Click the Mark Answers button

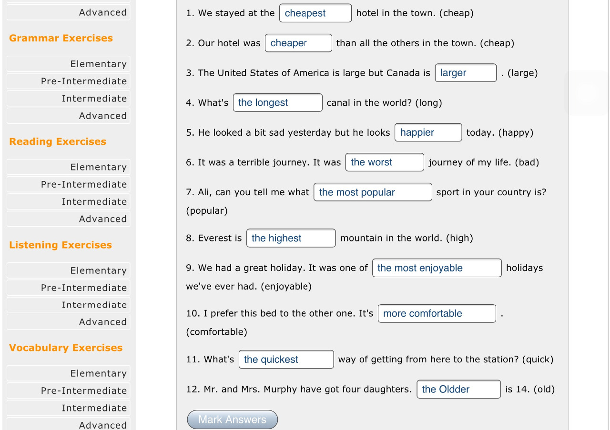point(232,420)
